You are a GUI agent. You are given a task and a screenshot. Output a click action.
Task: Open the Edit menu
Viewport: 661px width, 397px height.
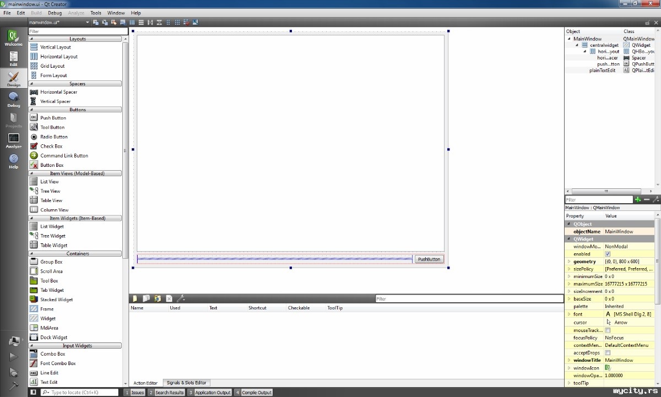tap(20, 13)
